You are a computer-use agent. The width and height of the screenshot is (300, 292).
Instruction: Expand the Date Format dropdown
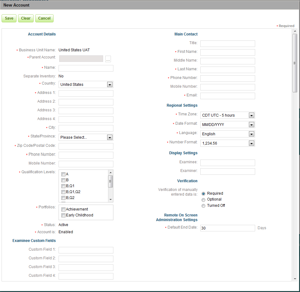pos(251,125)
